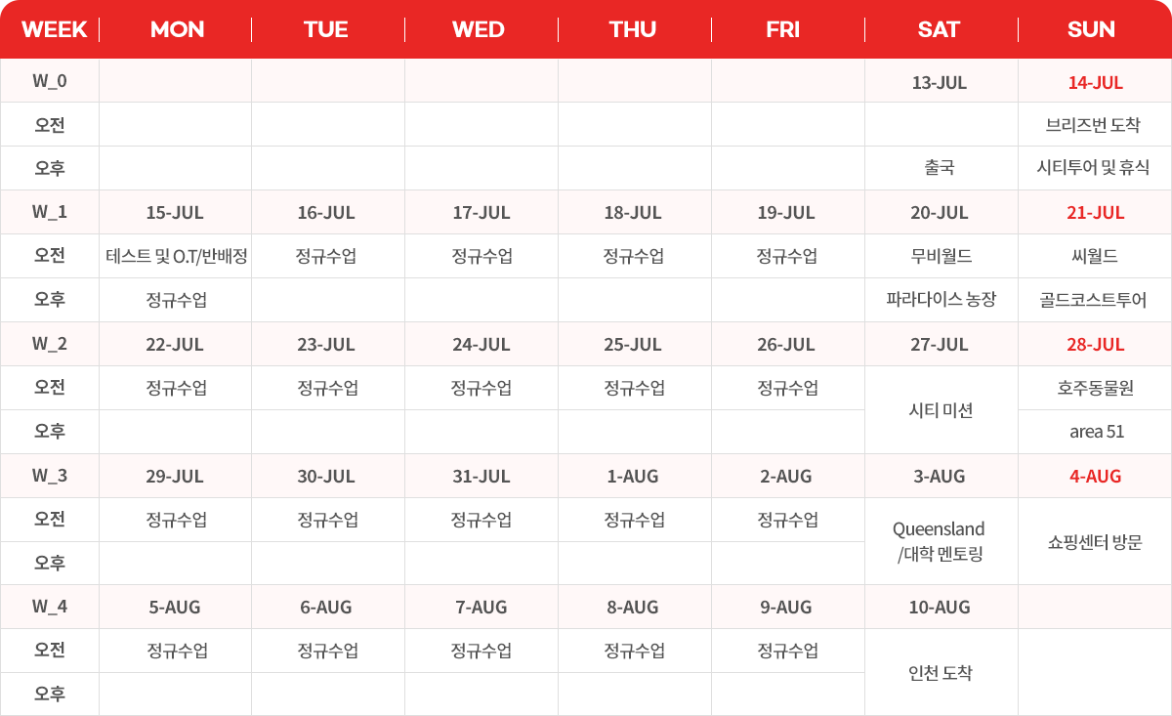
Task: Select the Queensland /대학 멘토링 cell
Action: (940, 541)
